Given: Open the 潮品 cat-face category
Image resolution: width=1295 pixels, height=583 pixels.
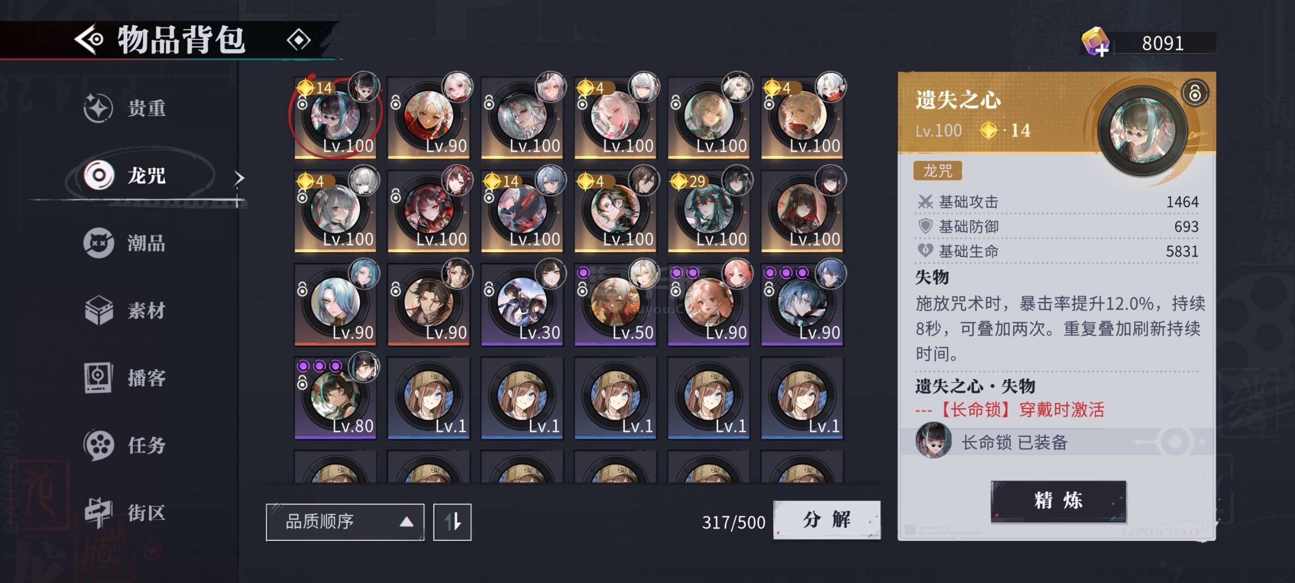Looking at the screenshot, I should pos(98,243).
